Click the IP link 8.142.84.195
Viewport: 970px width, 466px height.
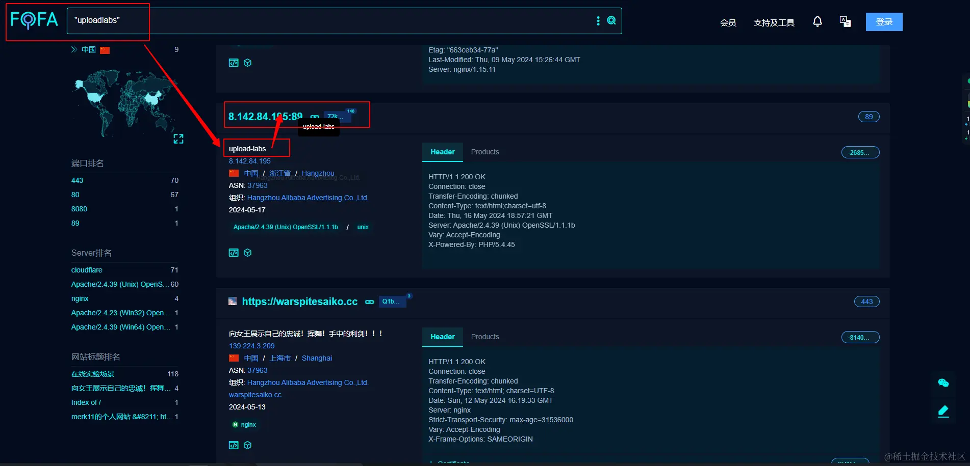click(250, 161)
